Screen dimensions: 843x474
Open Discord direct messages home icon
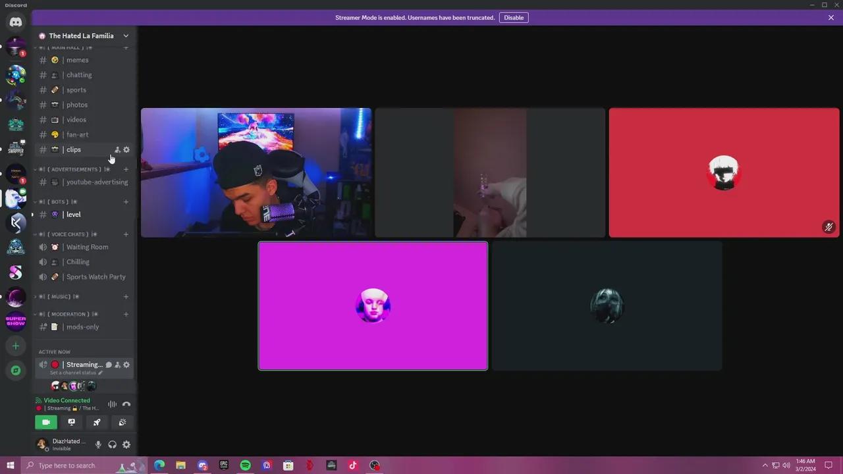coord(16,22)
